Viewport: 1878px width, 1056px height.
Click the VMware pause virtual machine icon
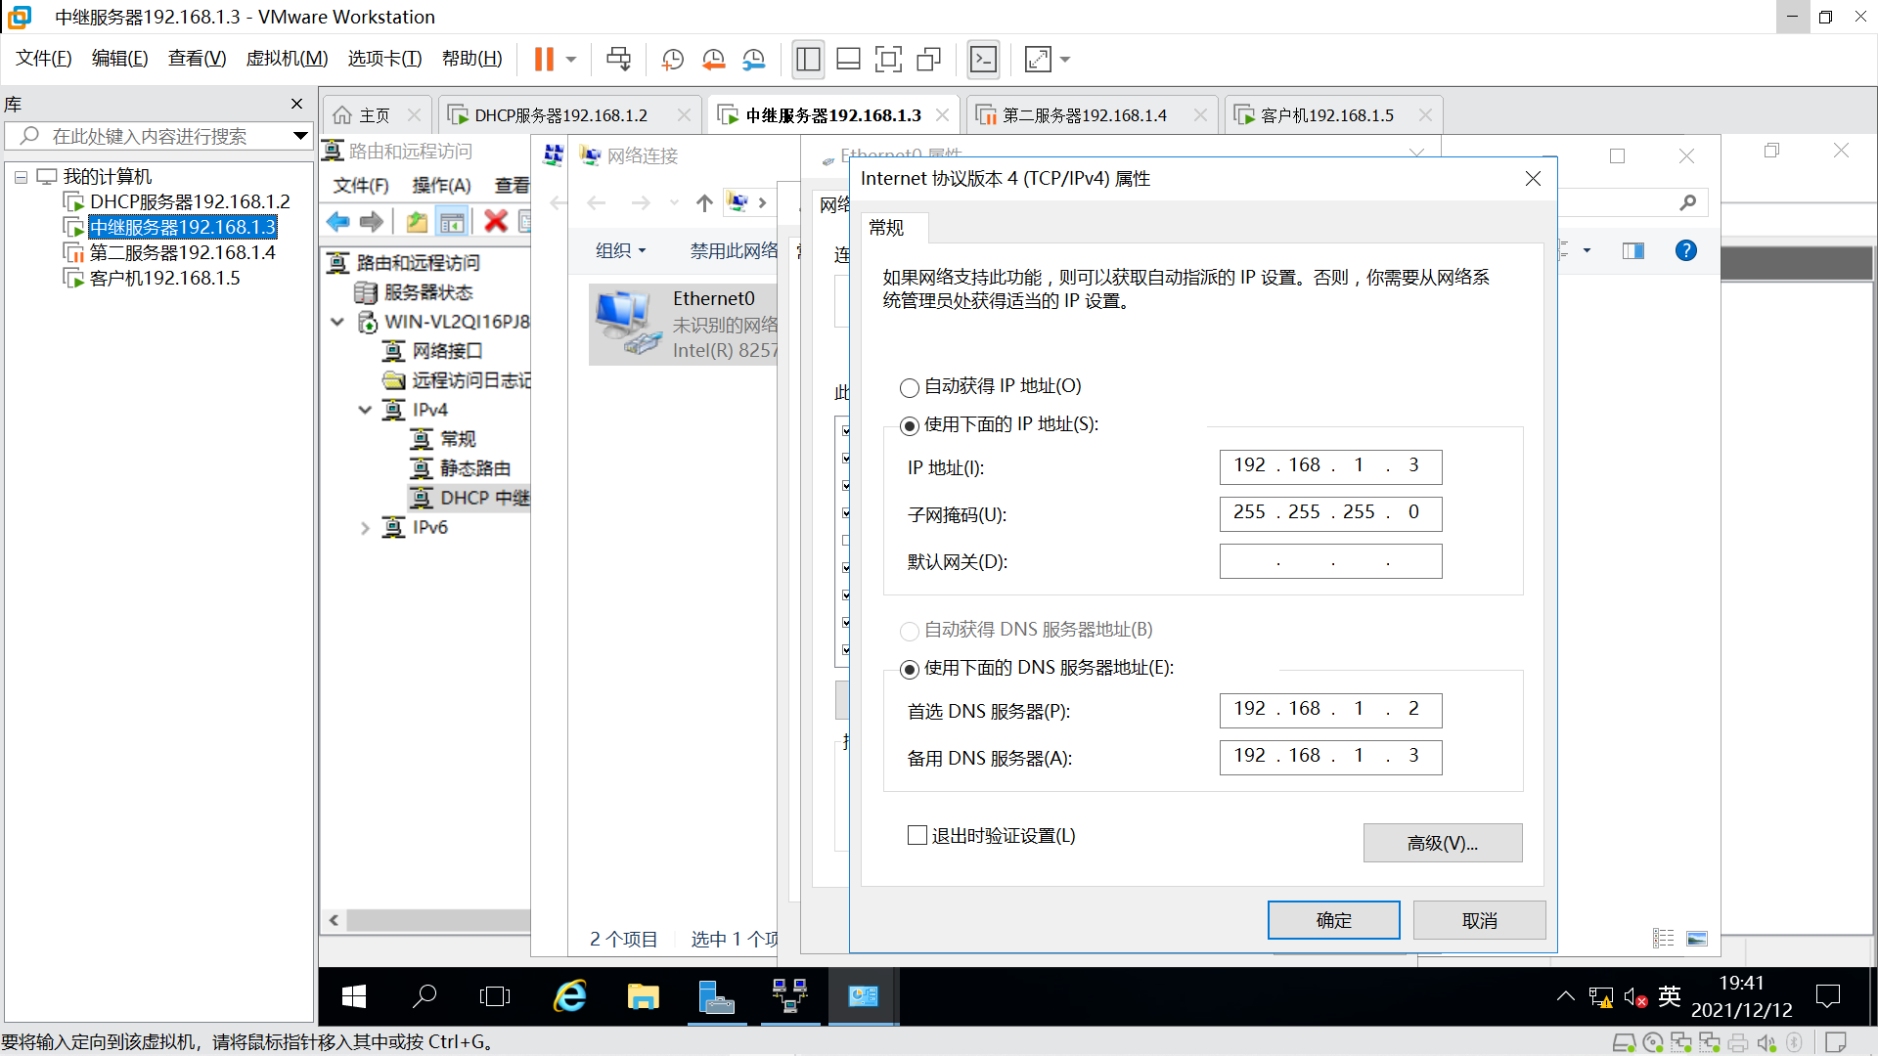(x=544, y=60)
